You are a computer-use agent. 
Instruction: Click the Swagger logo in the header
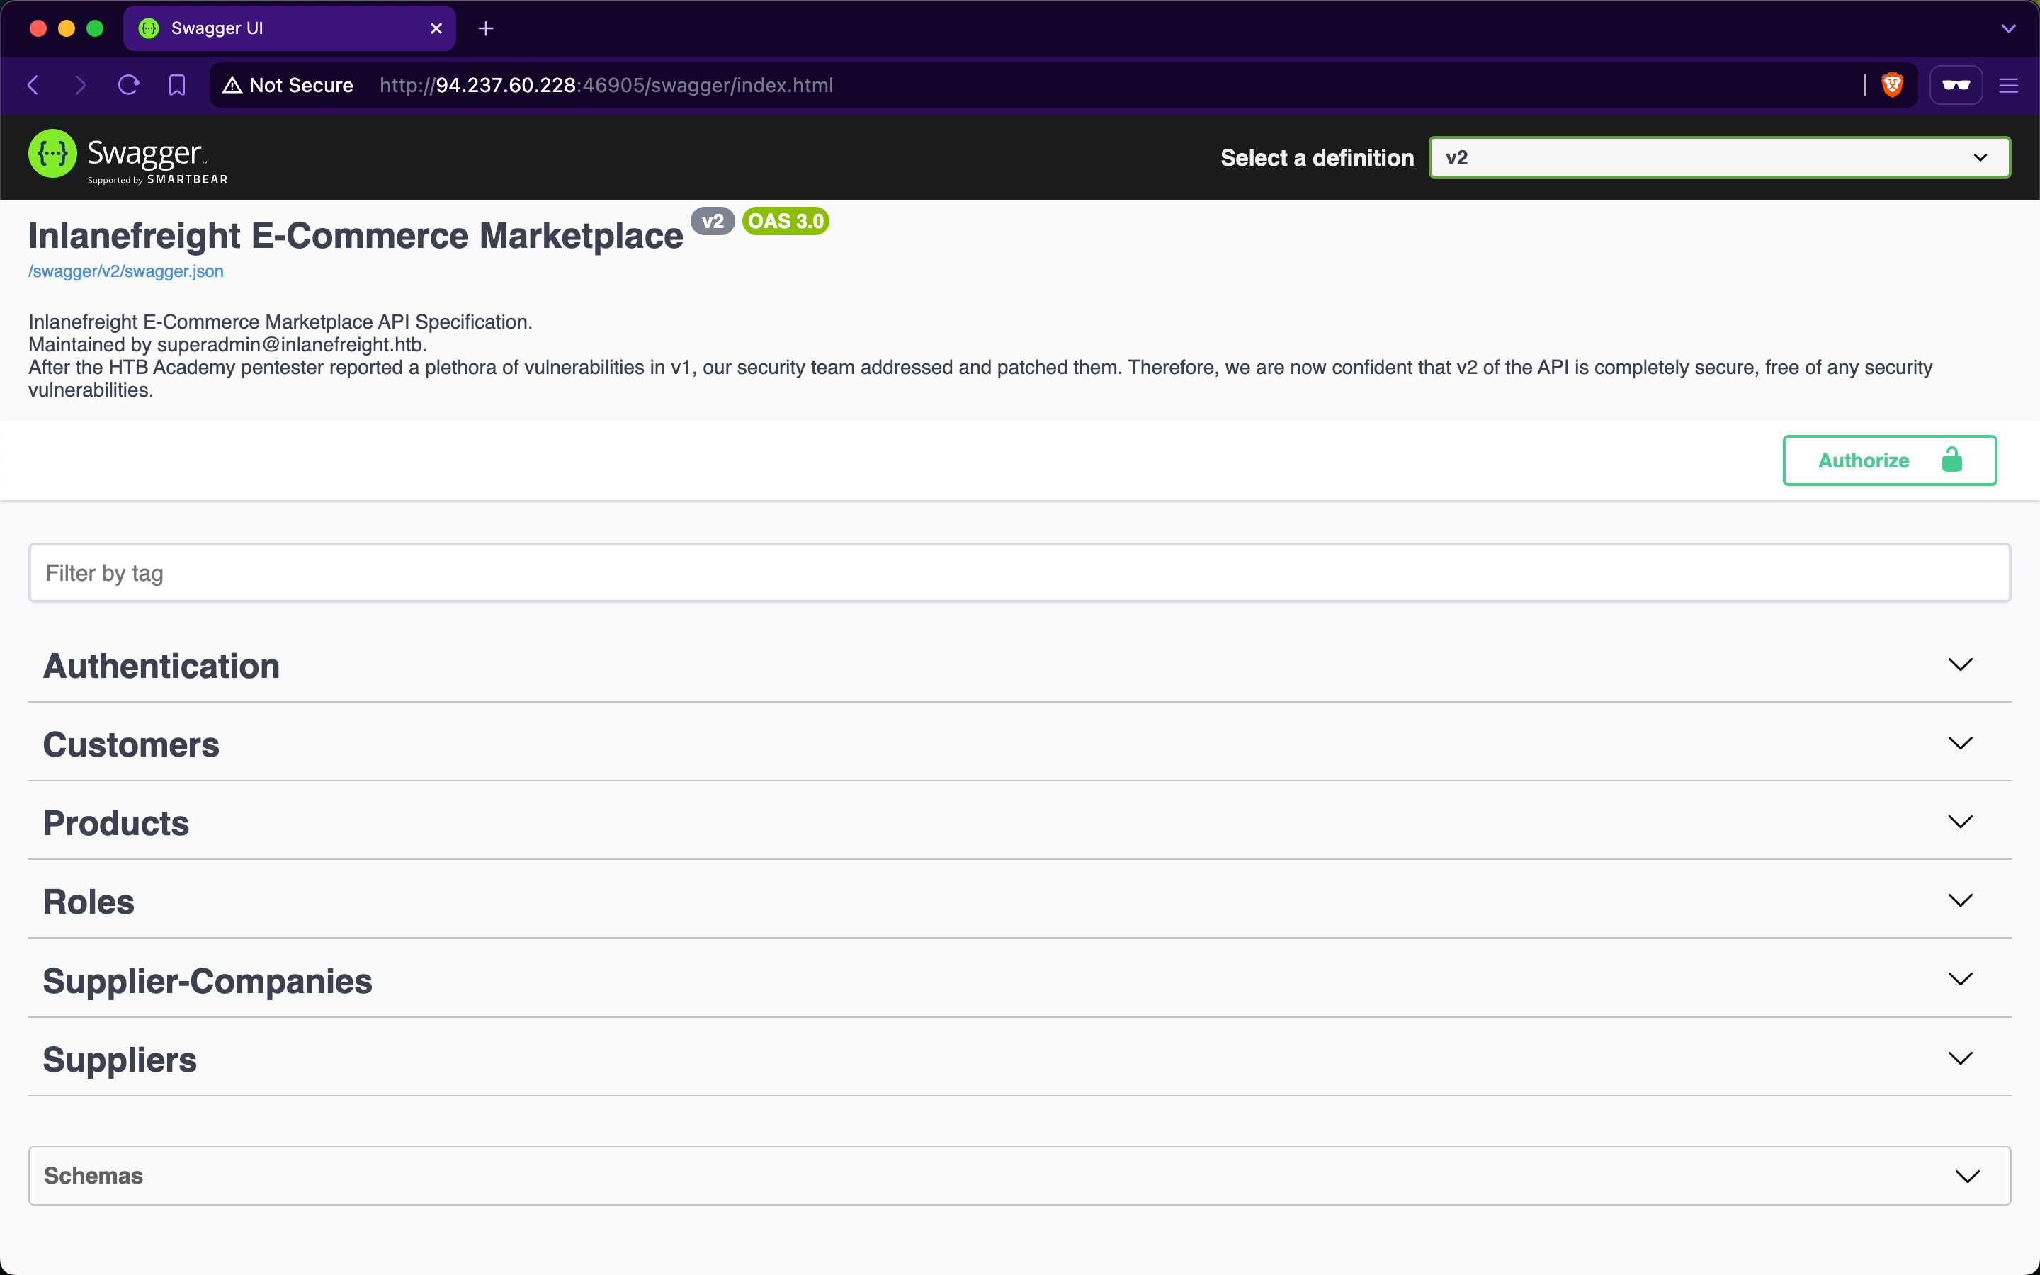click(x=128, y=157)
